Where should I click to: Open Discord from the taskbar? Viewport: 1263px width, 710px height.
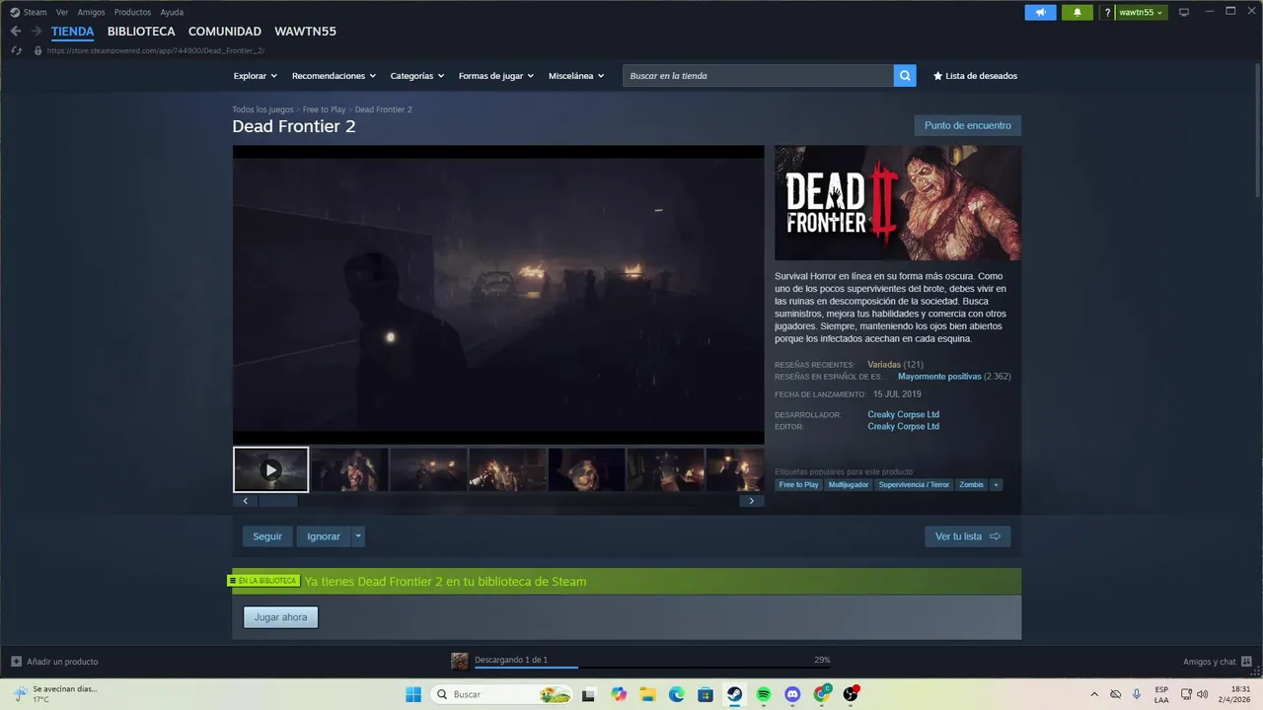pyautogui.click(x=792, y=694)
